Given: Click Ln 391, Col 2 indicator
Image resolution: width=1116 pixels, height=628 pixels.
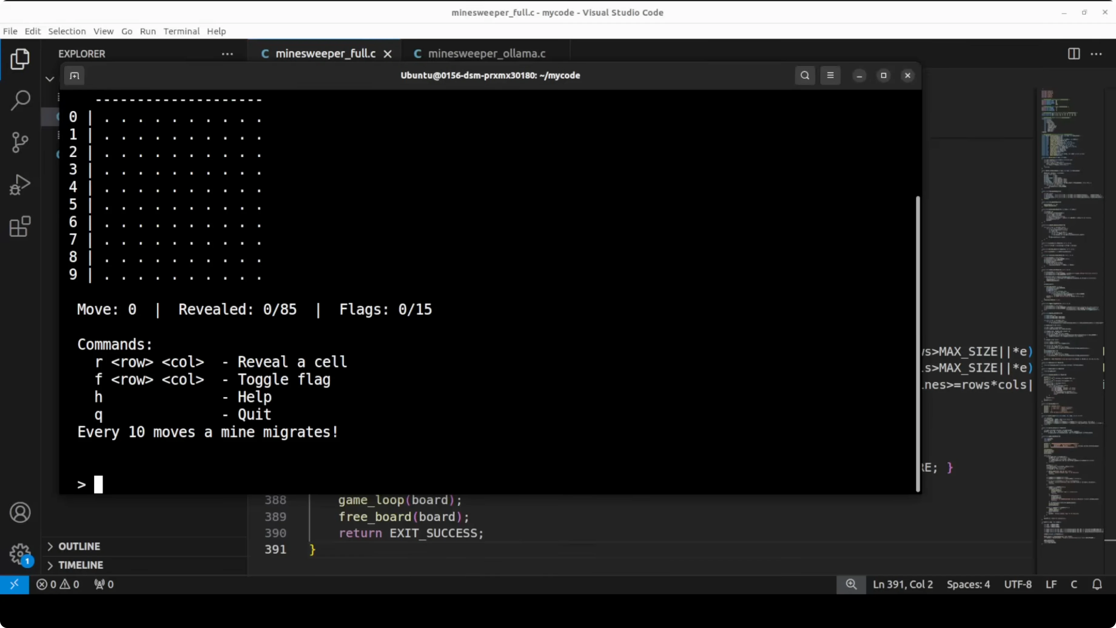Looking at the screenshot, I should coord(903,584).
